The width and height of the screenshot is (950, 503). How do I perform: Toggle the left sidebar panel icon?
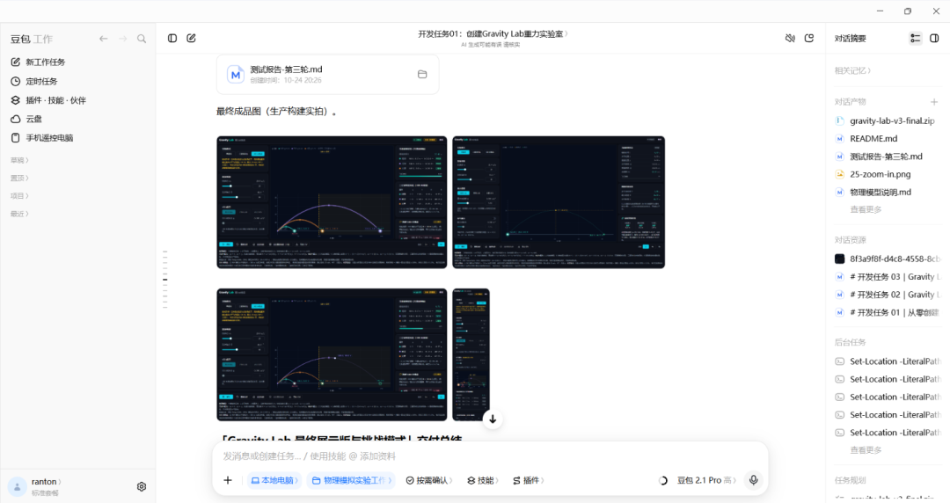(x=172, y=38)
